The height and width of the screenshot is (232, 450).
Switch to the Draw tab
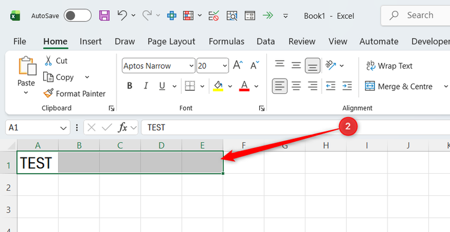point(125,41)
